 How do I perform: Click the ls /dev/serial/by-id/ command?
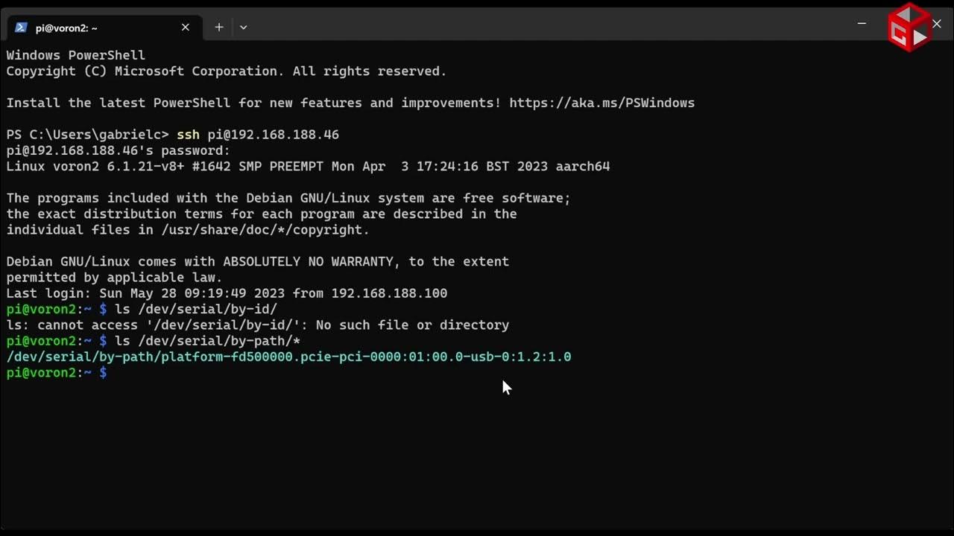(196, 309)
